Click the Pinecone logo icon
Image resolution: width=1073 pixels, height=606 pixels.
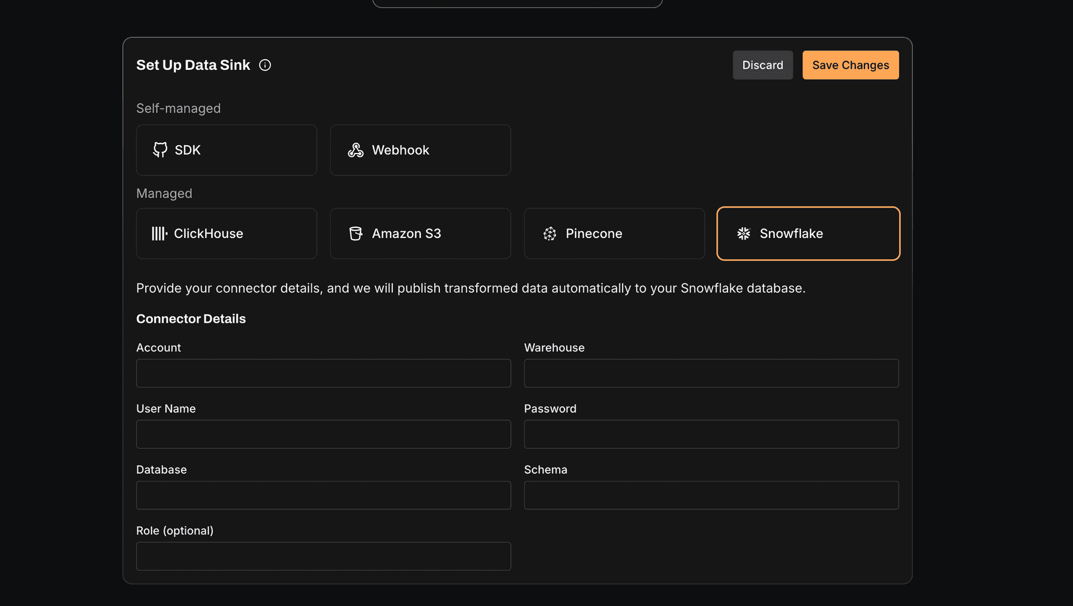549,233
